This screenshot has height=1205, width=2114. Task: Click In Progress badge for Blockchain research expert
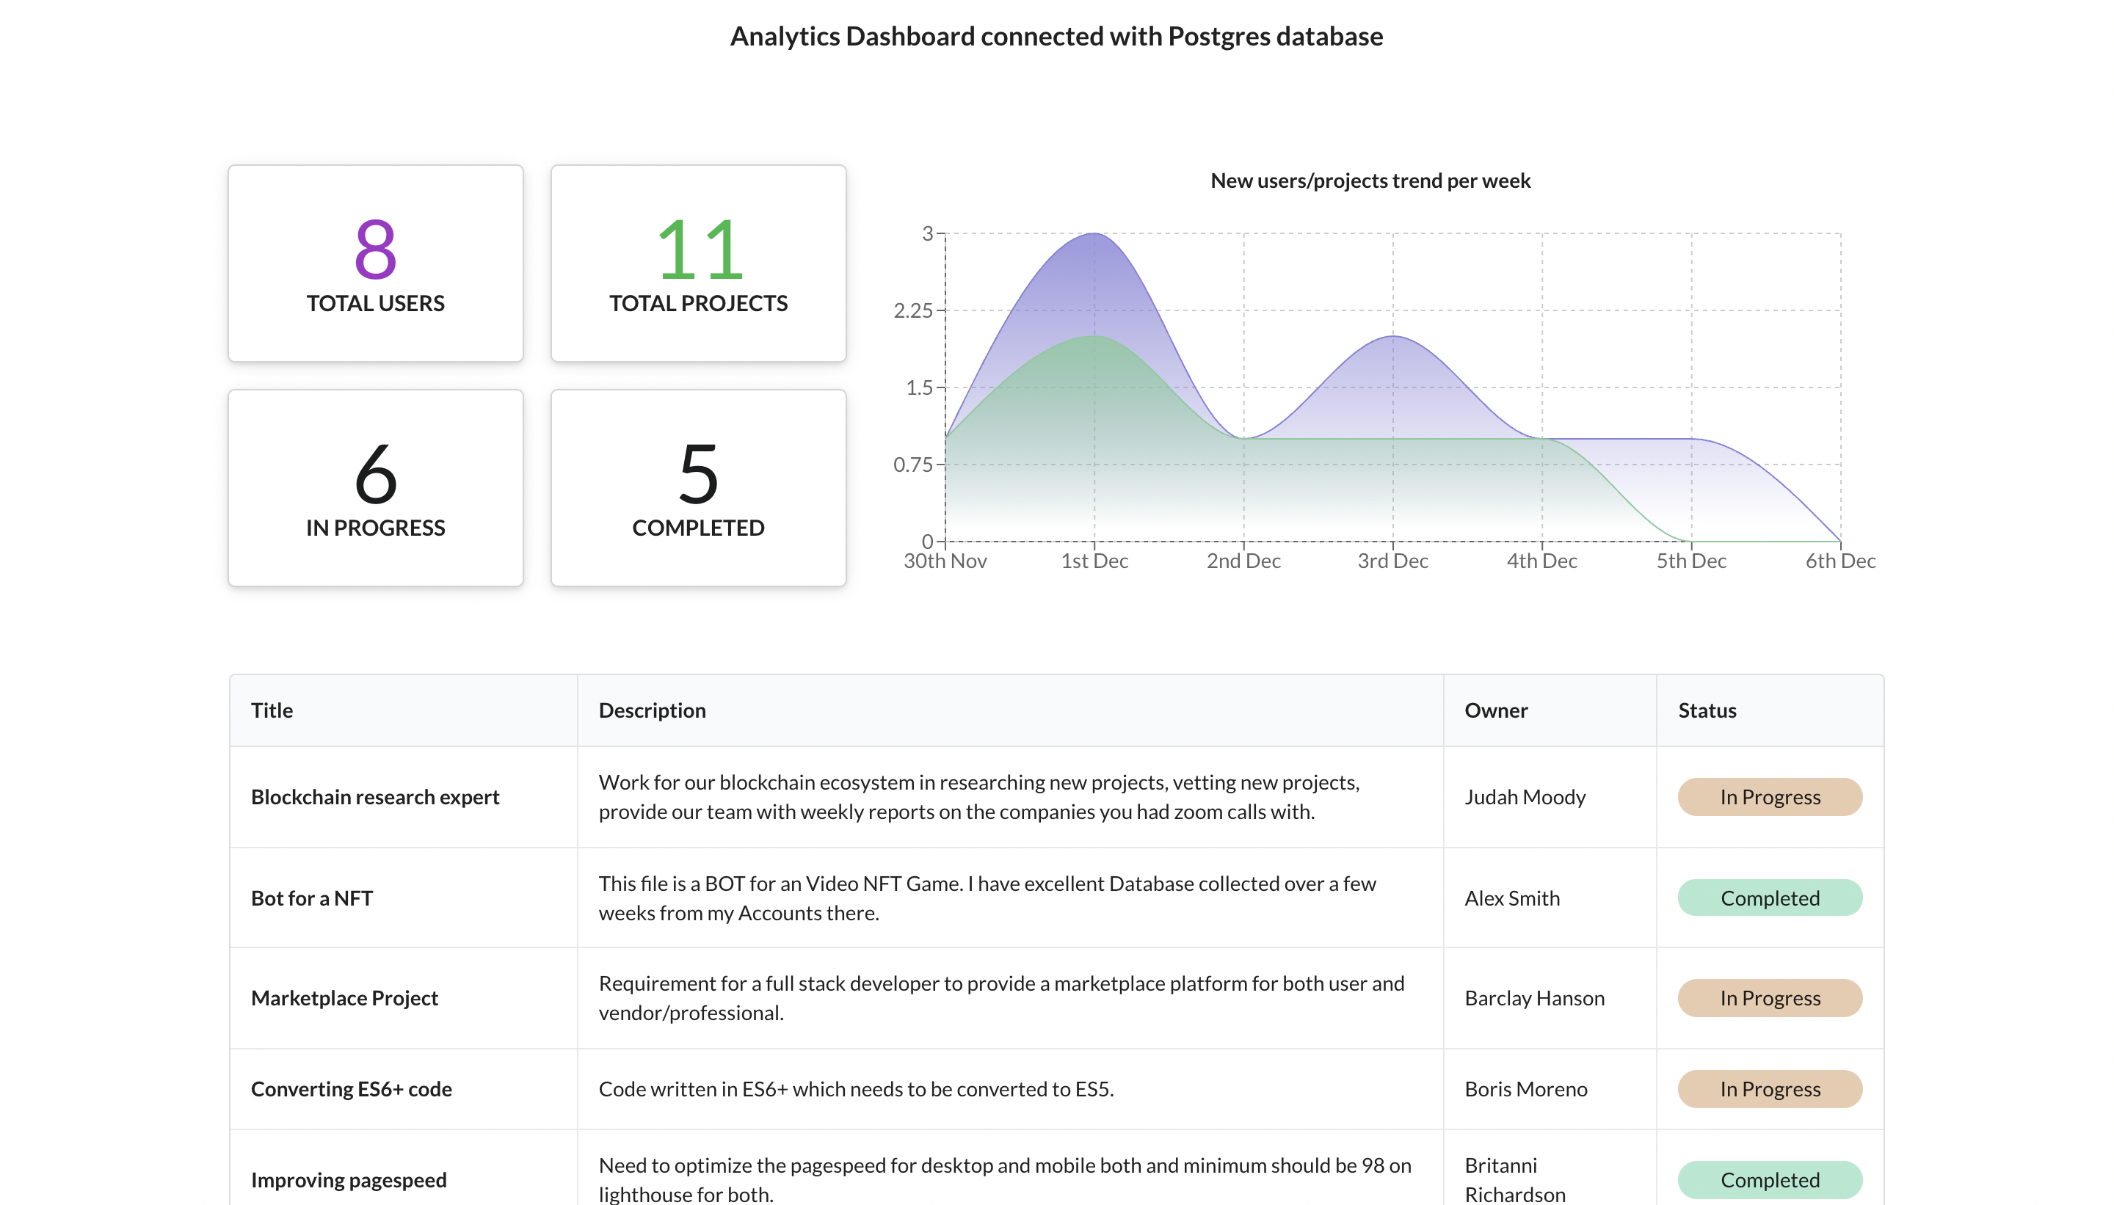pos(1769,797)
